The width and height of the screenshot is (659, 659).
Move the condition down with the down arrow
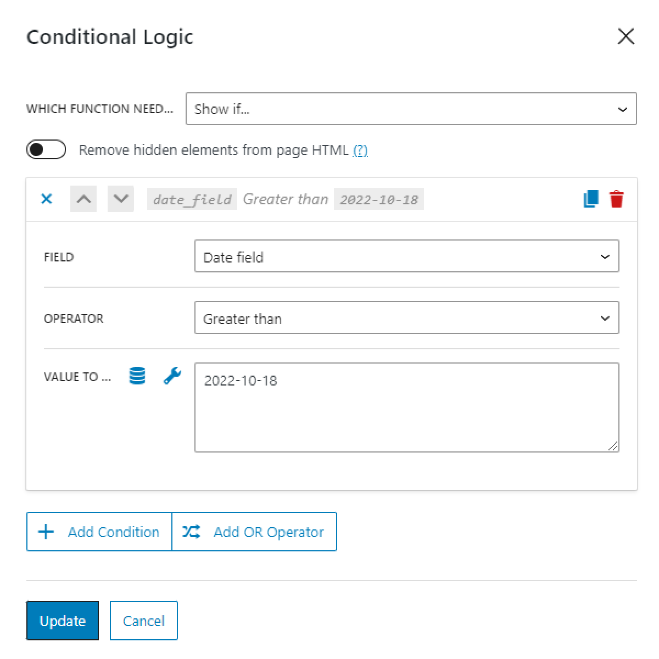pos(120,199)
